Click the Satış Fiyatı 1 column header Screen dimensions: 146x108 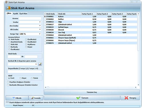tap(89, 14)
